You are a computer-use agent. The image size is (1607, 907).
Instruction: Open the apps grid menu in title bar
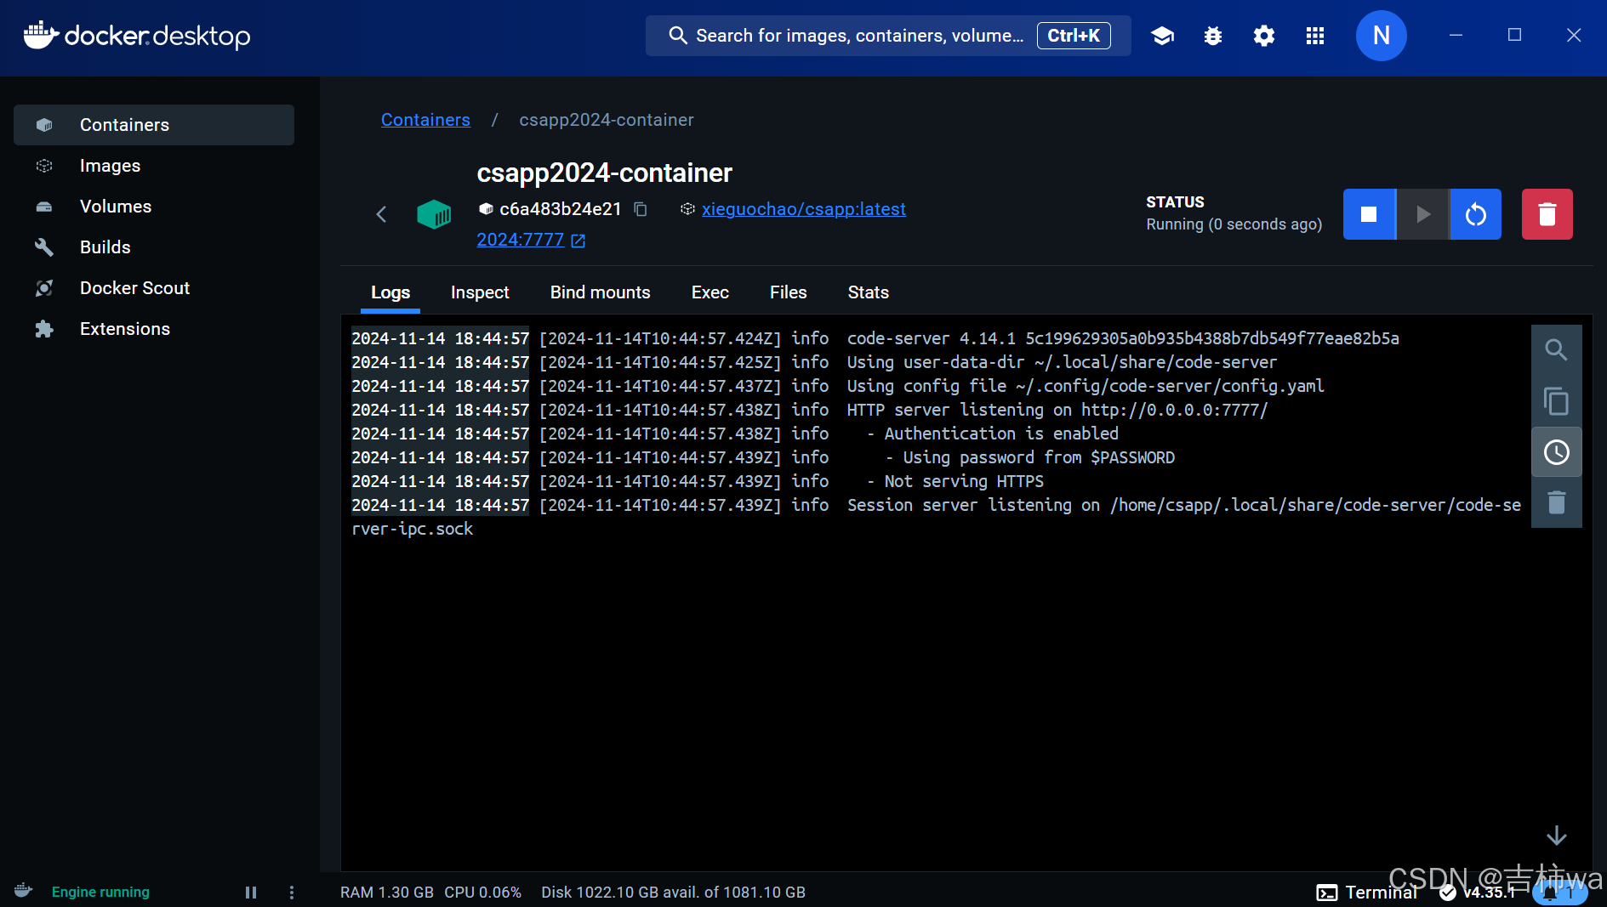click(x=1315, y=36)
